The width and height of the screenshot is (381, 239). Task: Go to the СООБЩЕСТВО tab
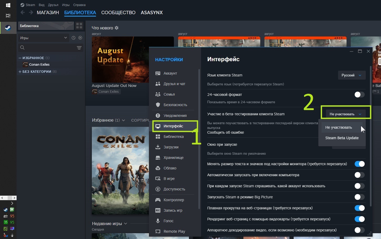coord(118,13)
